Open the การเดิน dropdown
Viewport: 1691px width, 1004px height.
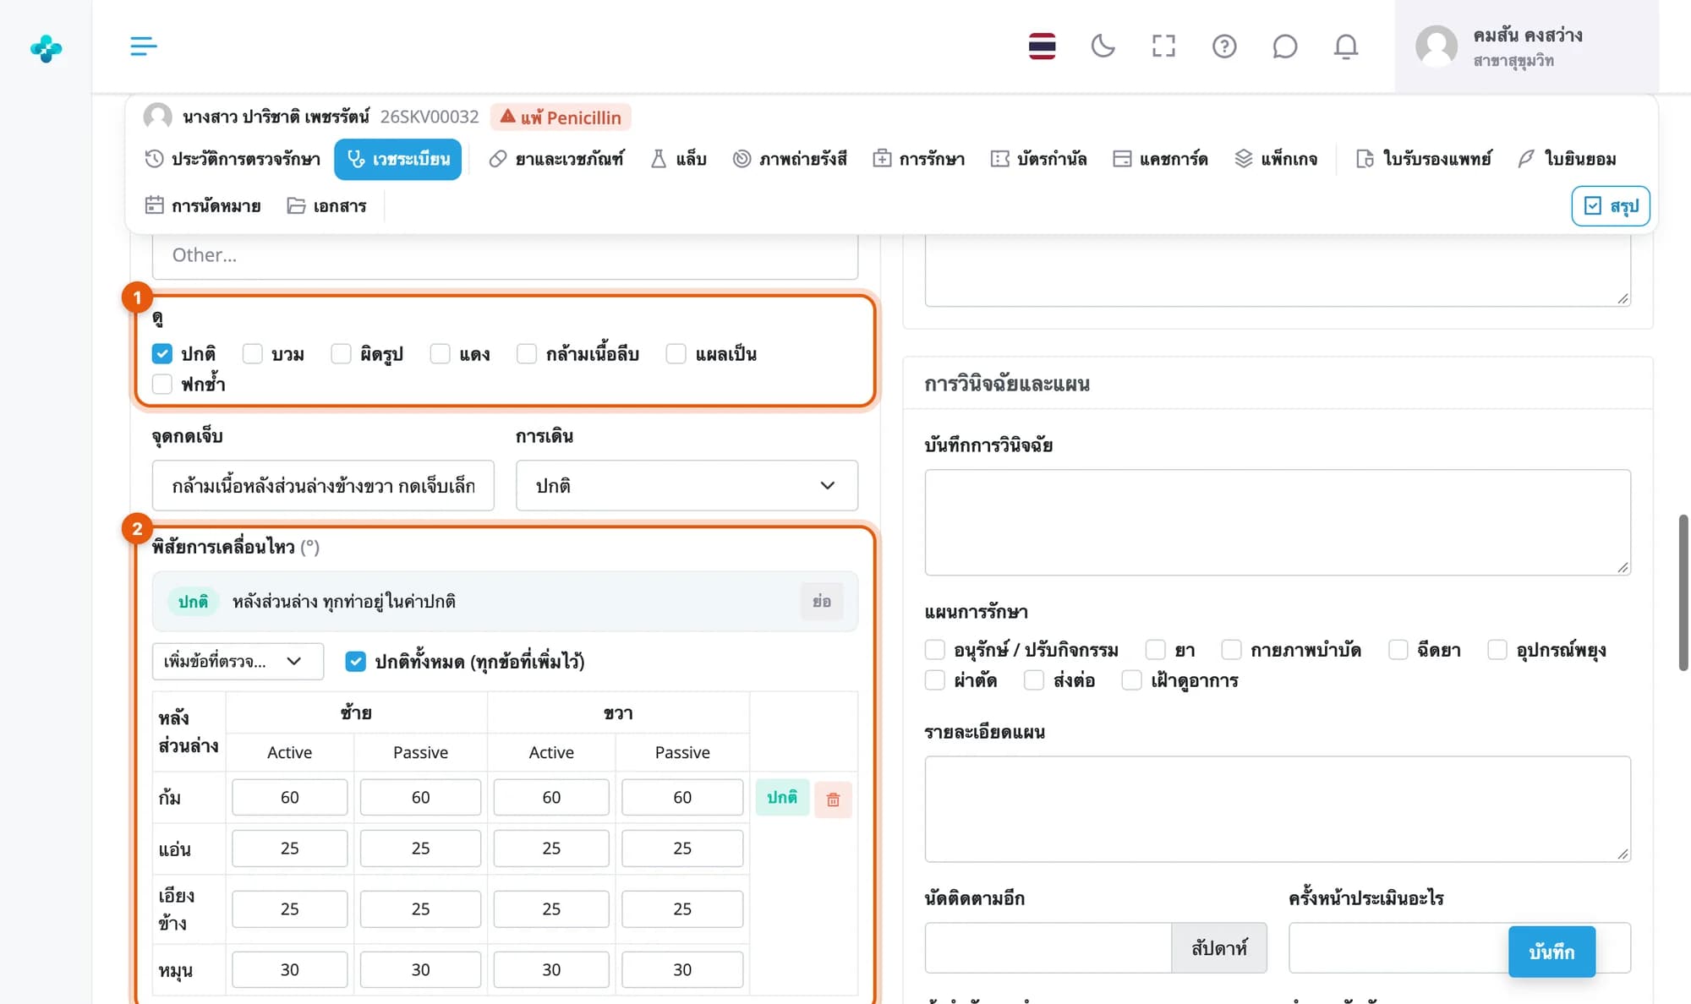coord(687,485)
